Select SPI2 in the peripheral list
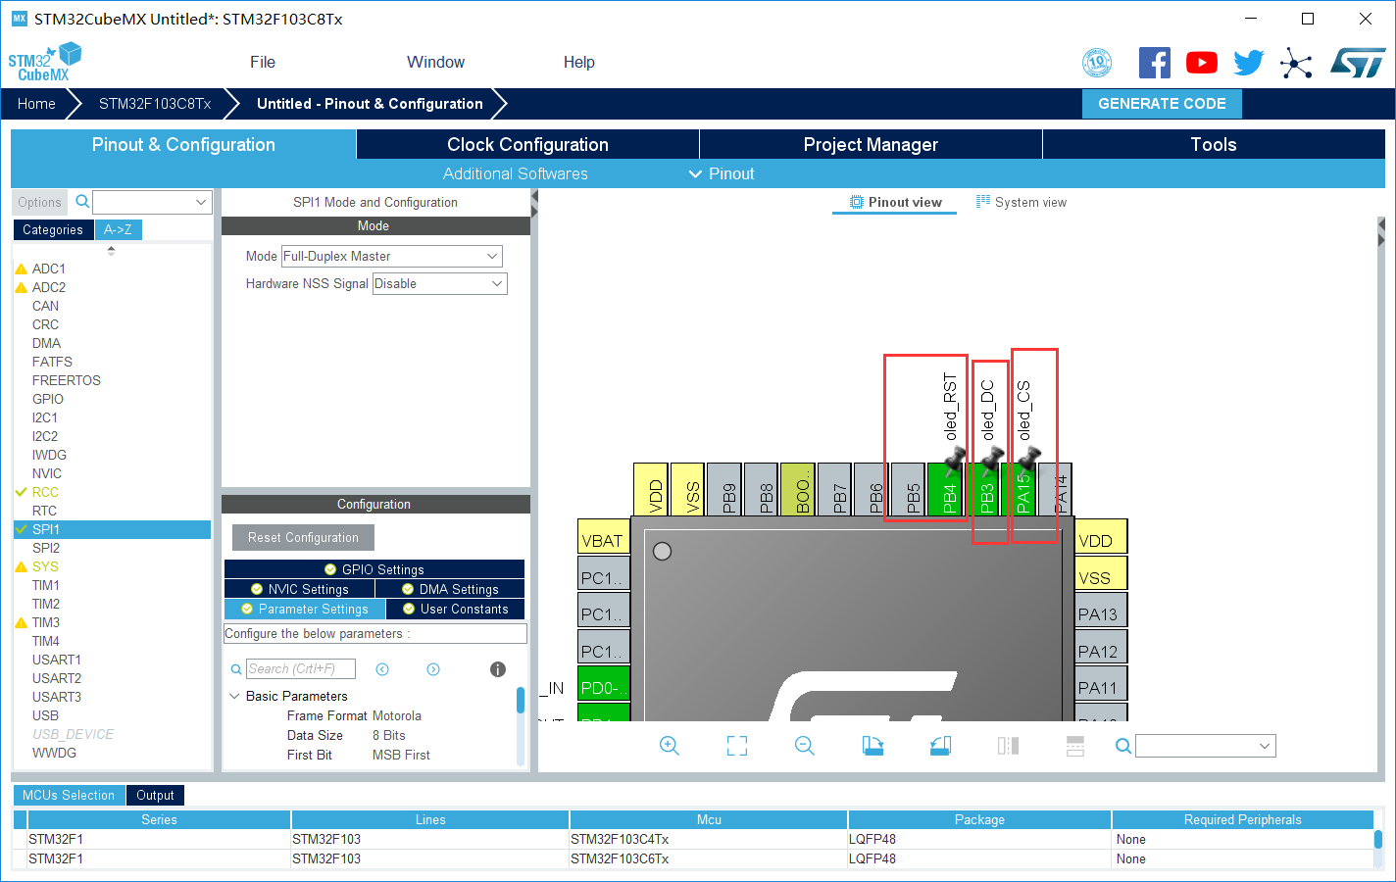 point(46,548)
